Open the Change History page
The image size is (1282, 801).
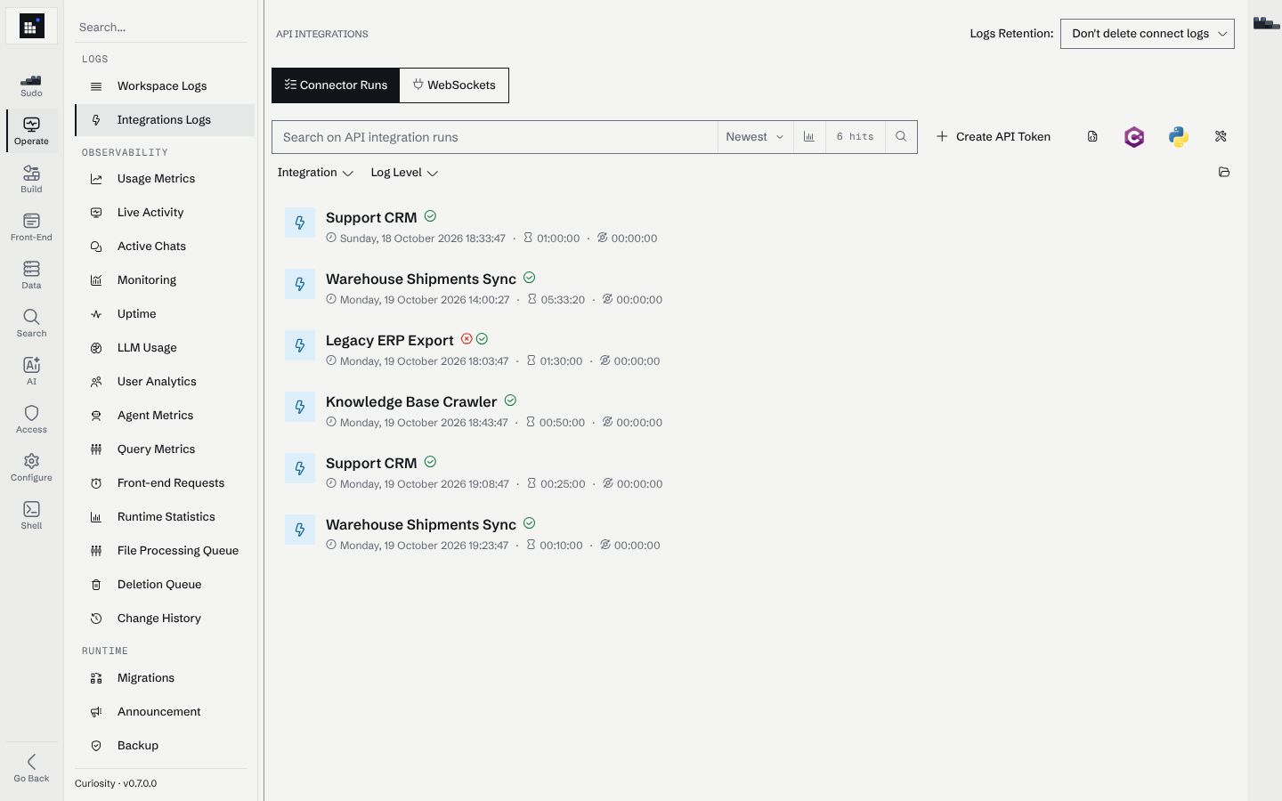coord(165,619)
